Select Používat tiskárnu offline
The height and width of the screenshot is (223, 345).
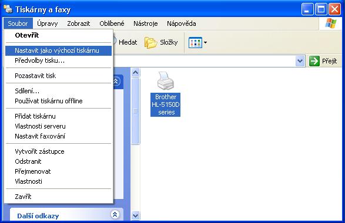[x=58, y=101]
